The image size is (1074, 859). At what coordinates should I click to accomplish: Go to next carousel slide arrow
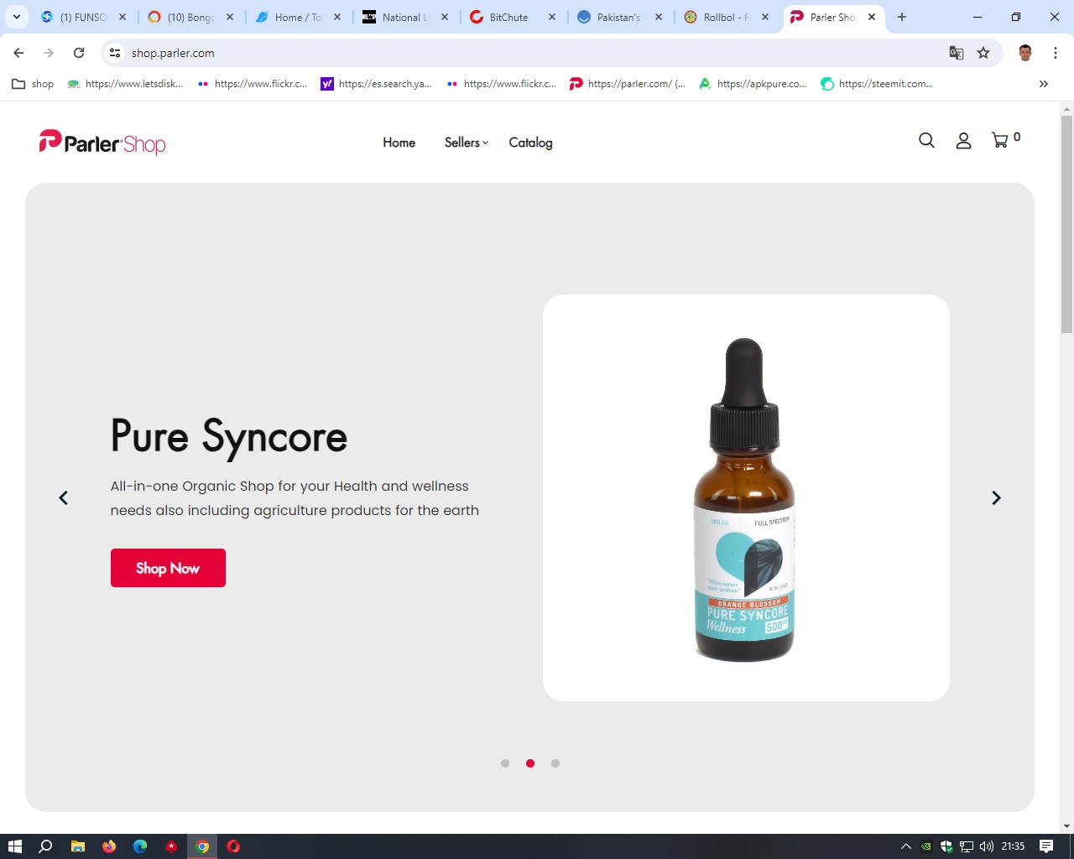click(996, 498)
